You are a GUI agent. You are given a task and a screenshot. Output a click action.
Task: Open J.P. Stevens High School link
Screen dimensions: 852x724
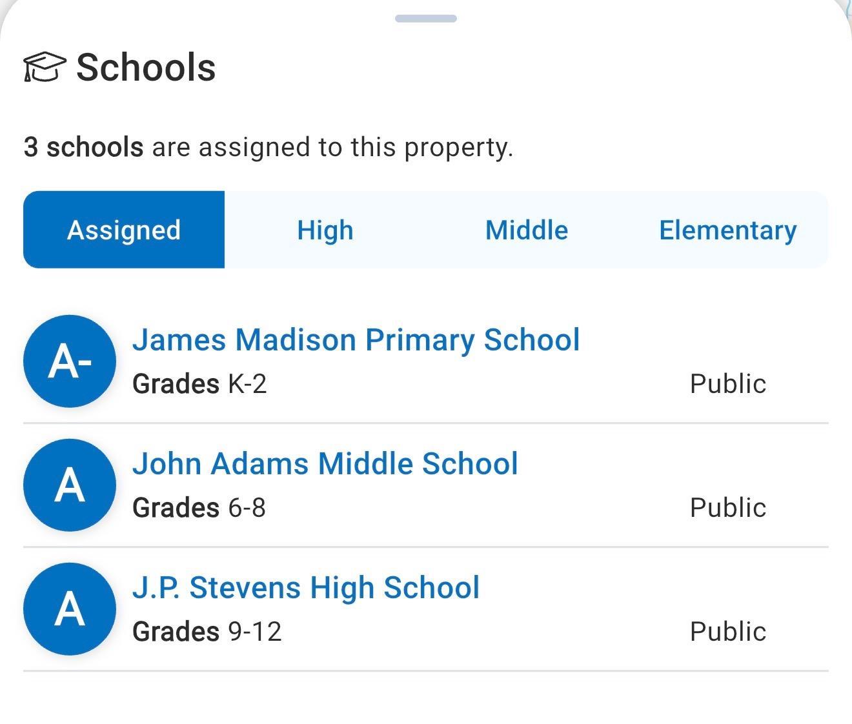pyautogui.click(x=306, y=588)
